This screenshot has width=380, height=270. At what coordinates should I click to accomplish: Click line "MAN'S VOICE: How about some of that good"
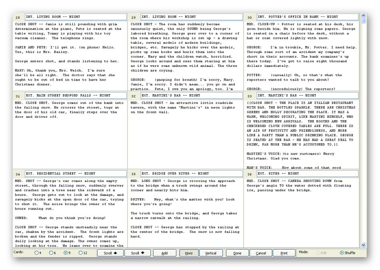click(x=294, y=167)
